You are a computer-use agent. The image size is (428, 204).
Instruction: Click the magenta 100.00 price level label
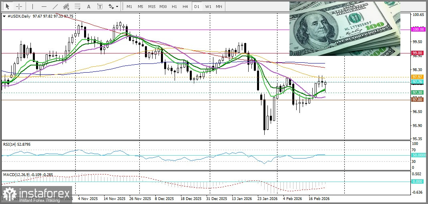pos(418,30)
